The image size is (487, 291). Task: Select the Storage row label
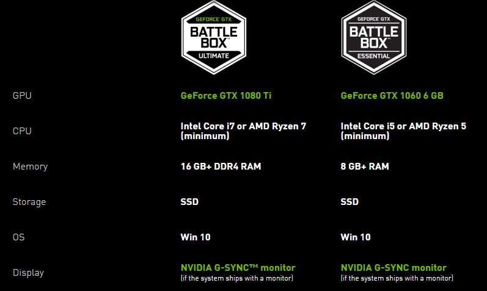29,202
